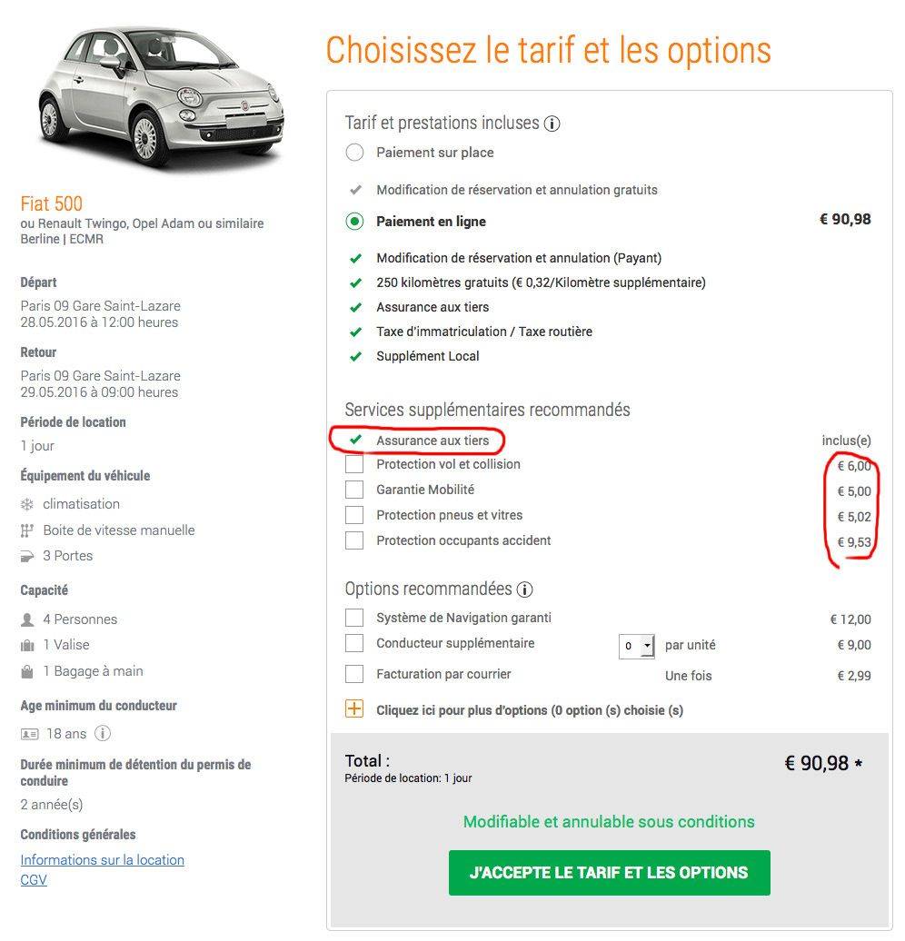Image resolution: width=905 pixels, height=941 pixels.
Task: Click the 1 Valise suitcase icon
Action: point(27,645)
